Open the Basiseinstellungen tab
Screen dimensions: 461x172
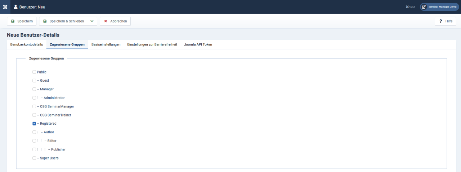[x=106, y=44]
